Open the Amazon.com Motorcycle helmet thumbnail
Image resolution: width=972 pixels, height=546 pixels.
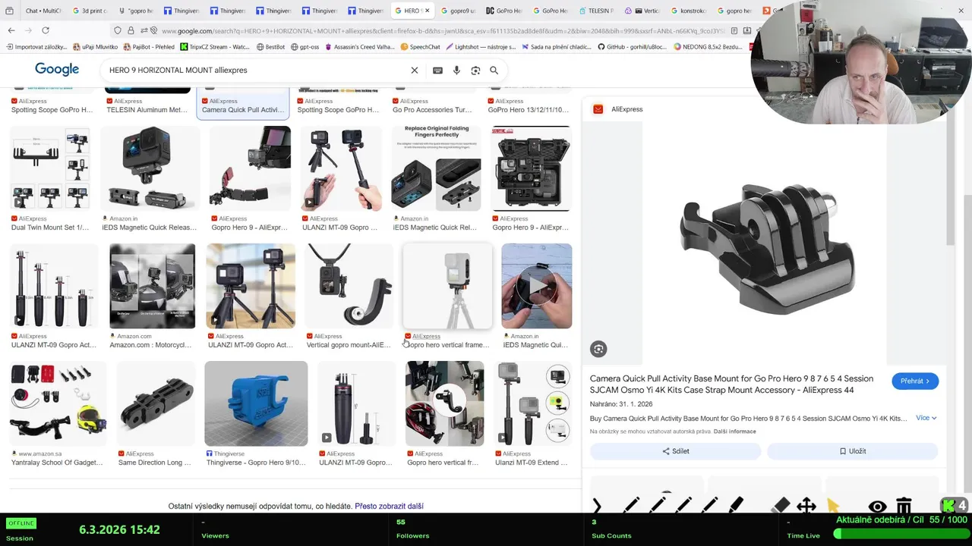[152, 286]
